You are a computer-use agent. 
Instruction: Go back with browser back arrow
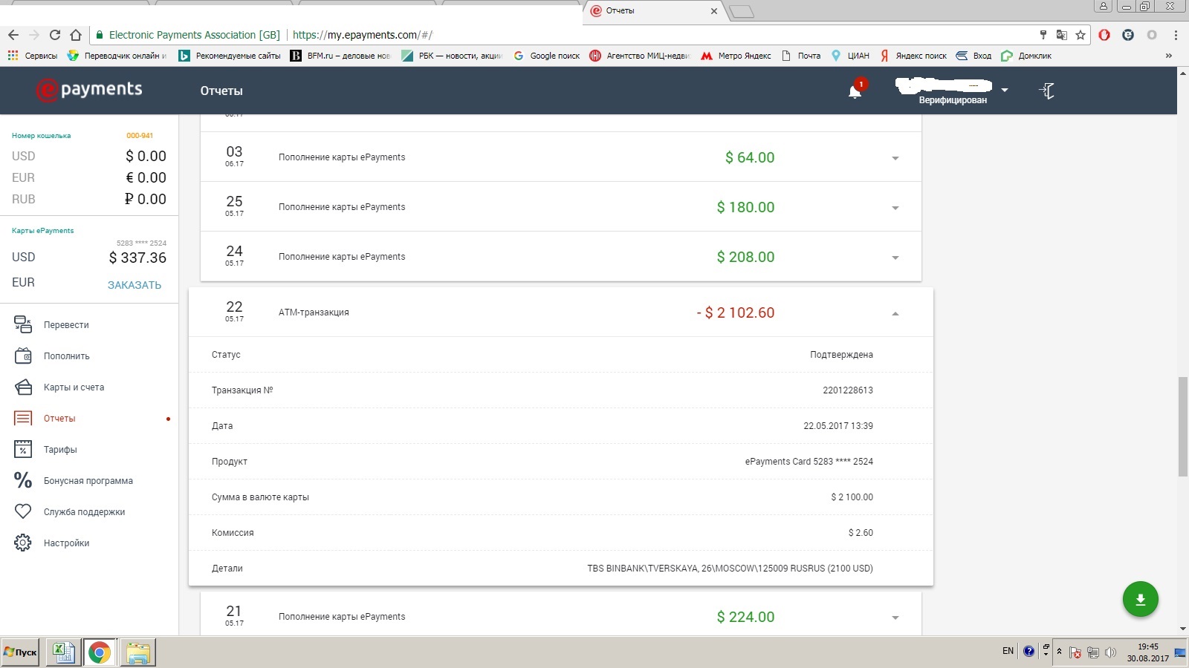coord(13,35)
